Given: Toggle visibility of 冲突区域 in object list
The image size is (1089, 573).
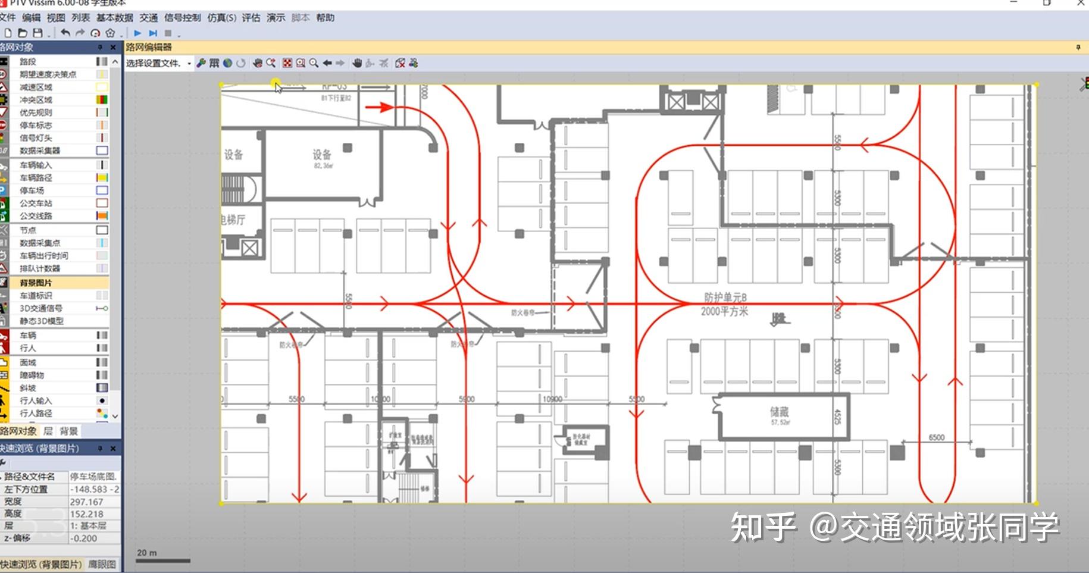Looking at the screenshot, I should pos(103,99).
